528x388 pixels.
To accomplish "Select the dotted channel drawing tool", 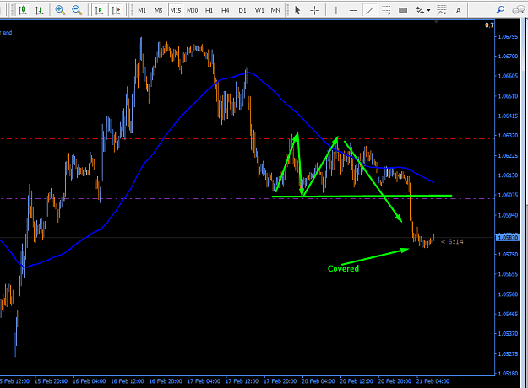I will pyautogui.click(x=442, y=10).
